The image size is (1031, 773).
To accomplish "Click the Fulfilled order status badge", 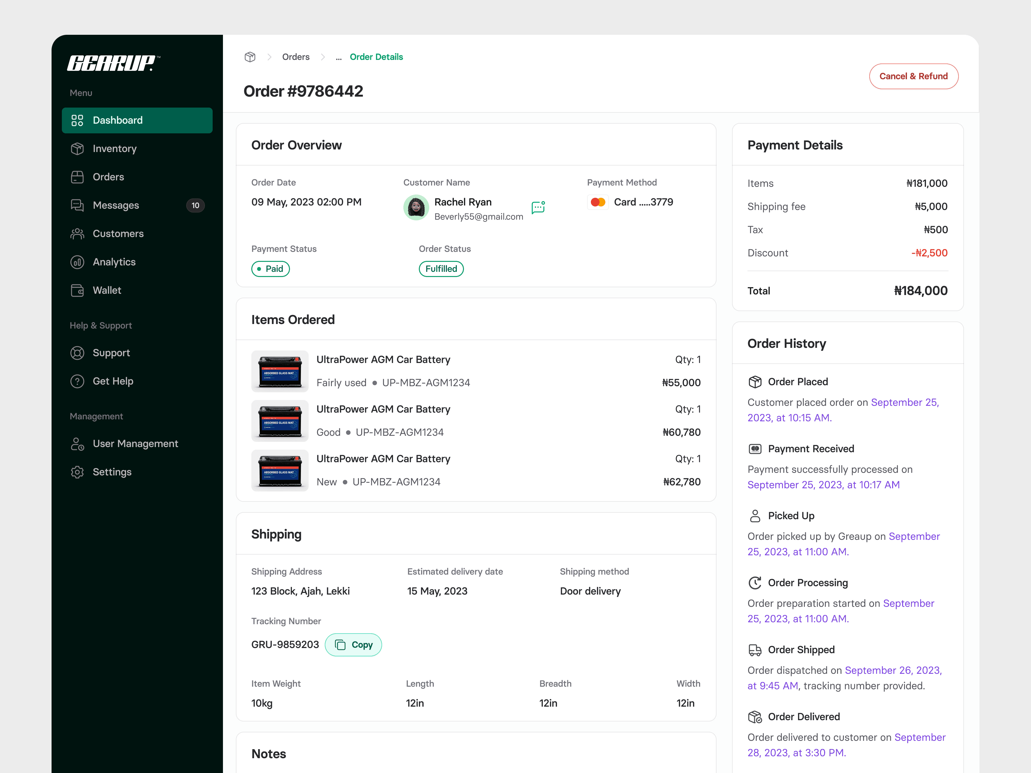I will (441, 269).
